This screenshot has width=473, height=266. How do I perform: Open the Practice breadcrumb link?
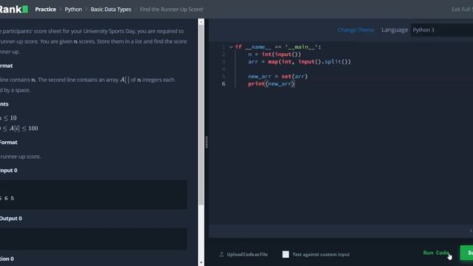pos(46,10)
